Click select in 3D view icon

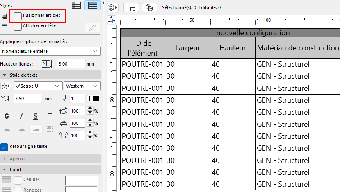coord(149,7)
